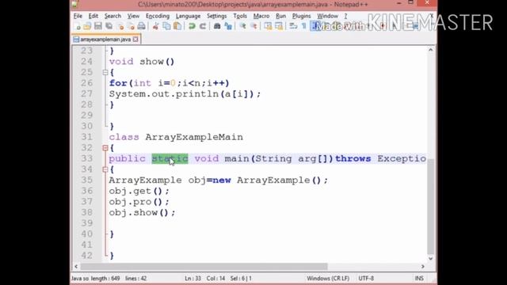Click the horizontal scrollbar left arrow
This screenshot has height=285, width=507.
point(76,267)
